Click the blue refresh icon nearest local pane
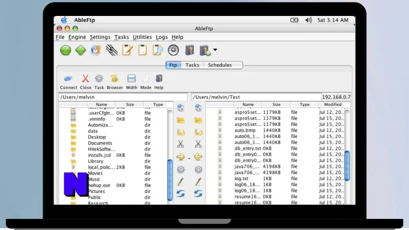 pyautogui.click(x=181, y=194)
